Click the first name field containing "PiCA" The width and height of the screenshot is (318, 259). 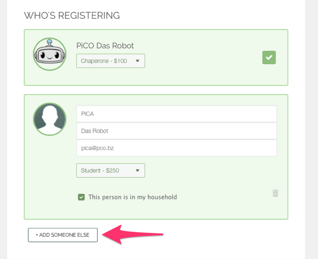(176, 114)
